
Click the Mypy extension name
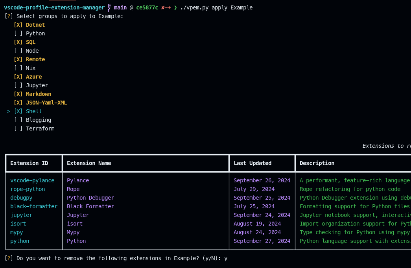tap(73, 232)
